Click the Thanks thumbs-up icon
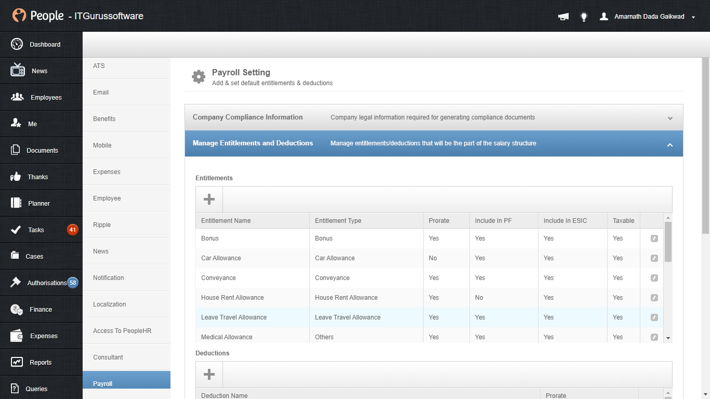Viewport: 710px width, 399px height. tap(16, 177)
